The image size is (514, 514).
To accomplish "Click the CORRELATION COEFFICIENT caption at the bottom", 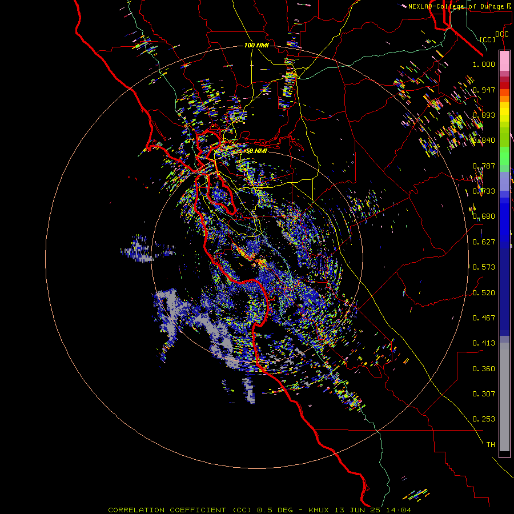I will click(x=259, y=510).
